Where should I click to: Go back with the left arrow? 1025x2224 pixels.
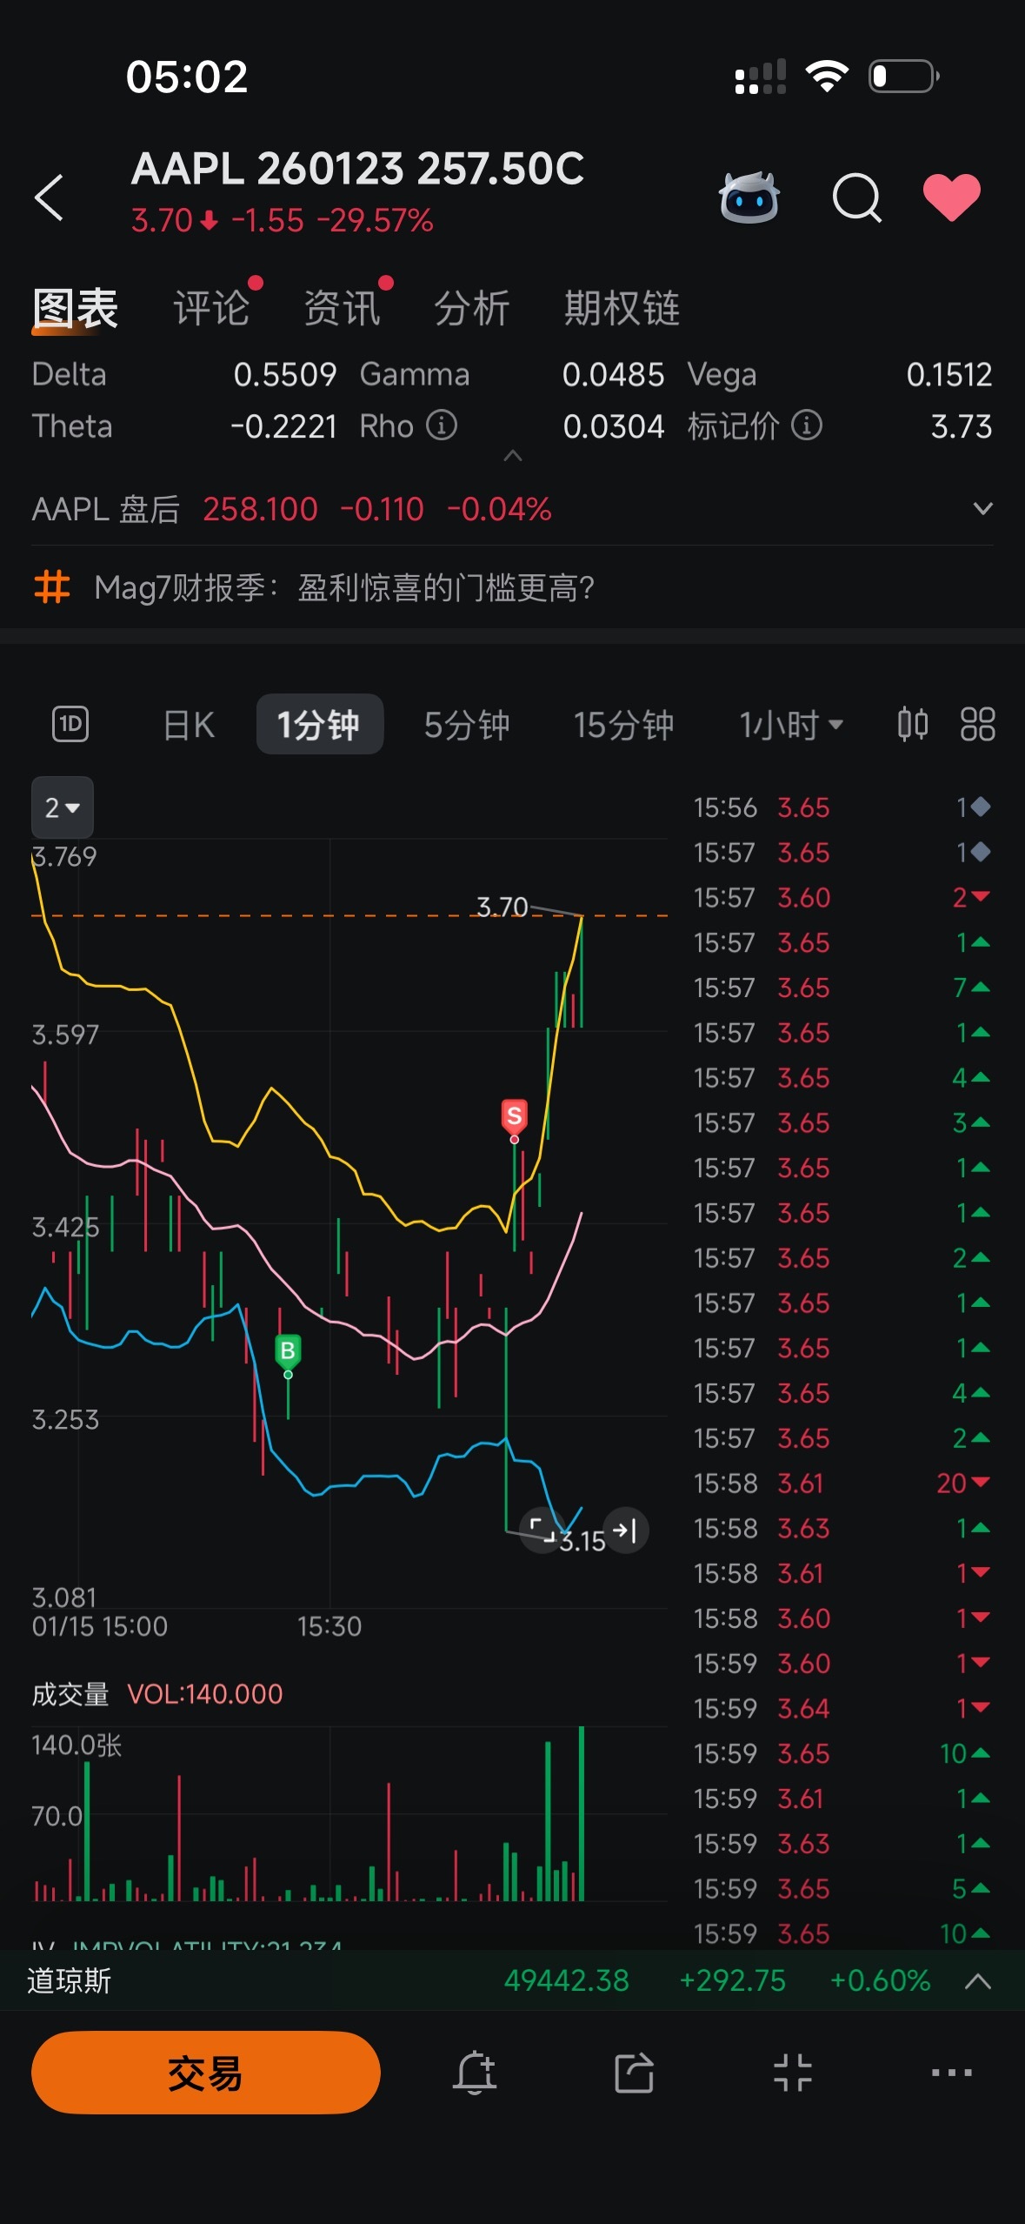(50, 198)
